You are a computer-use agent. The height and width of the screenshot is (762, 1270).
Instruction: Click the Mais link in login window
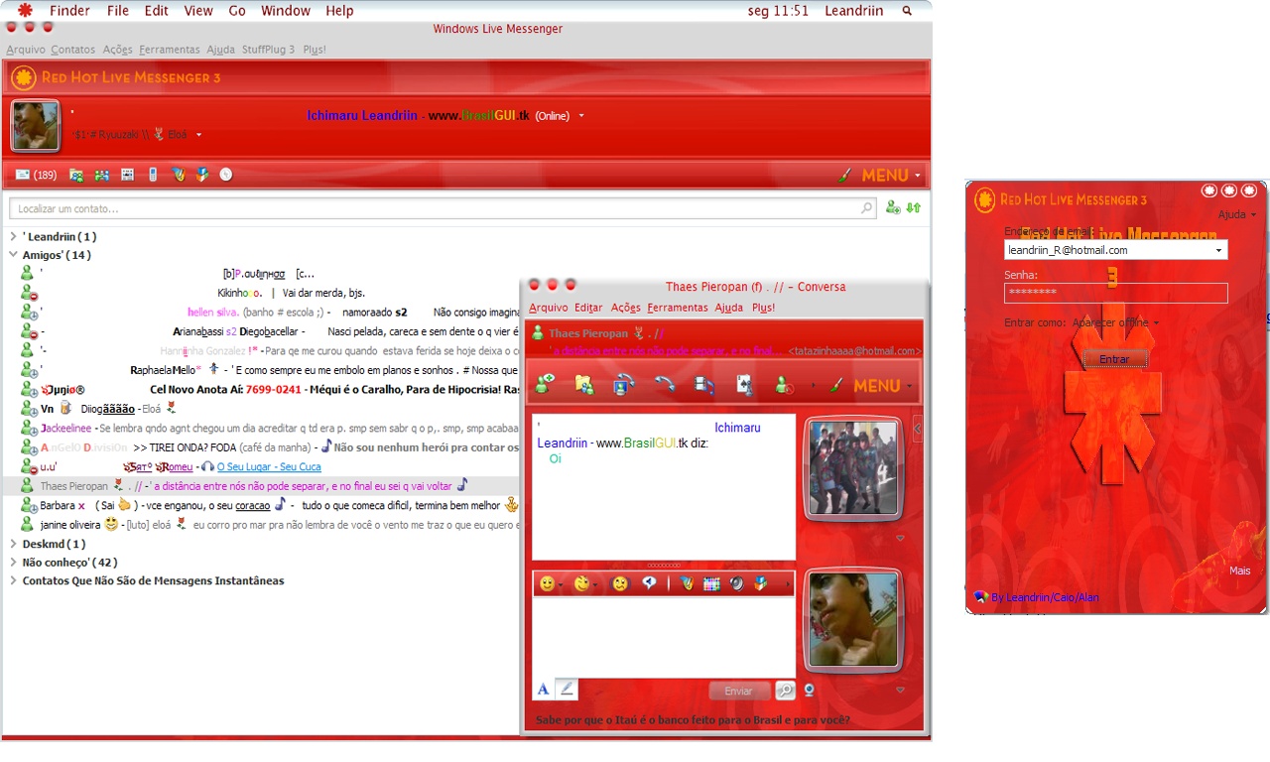1240,571
